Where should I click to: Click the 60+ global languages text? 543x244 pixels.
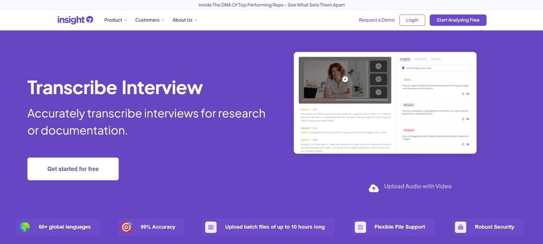65,227
